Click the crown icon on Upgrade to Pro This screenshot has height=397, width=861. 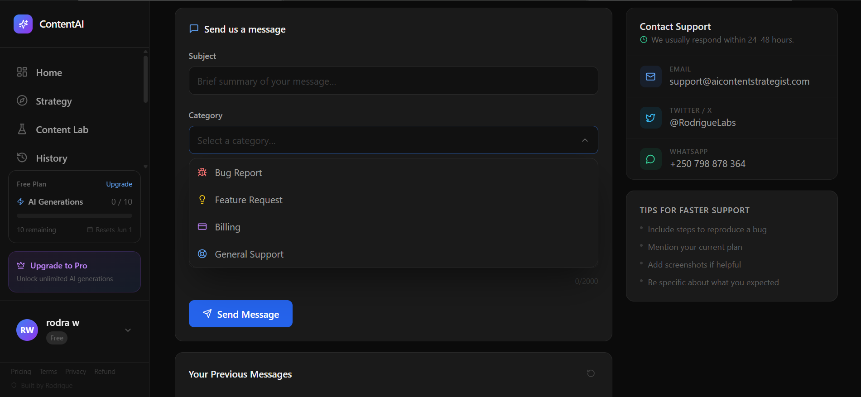(x=21, y=265)
